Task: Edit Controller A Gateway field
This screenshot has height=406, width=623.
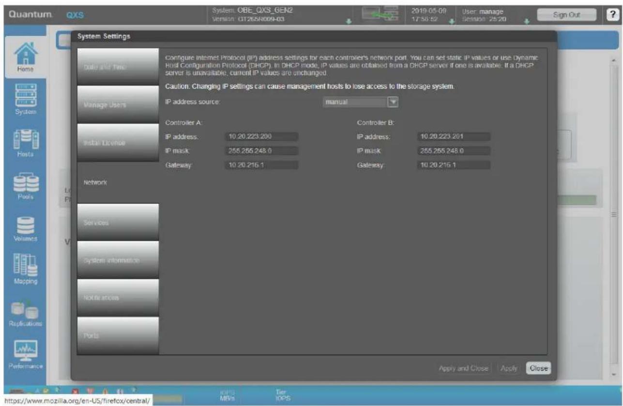Action: (x=261, y=165)
